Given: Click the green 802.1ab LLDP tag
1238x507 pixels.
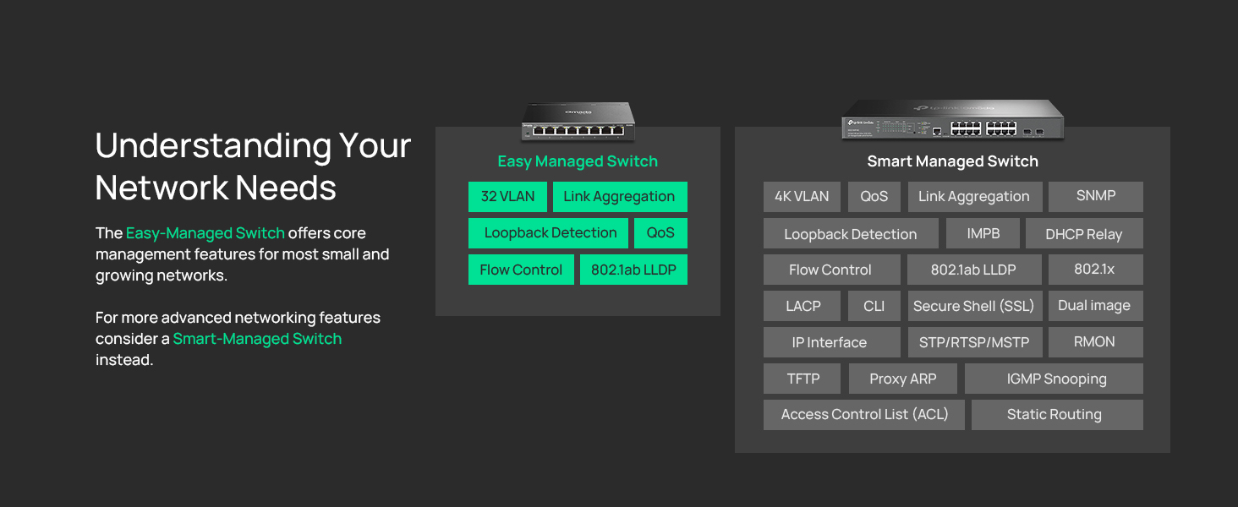Looking at the screenshot, I should tap(633, 270).
